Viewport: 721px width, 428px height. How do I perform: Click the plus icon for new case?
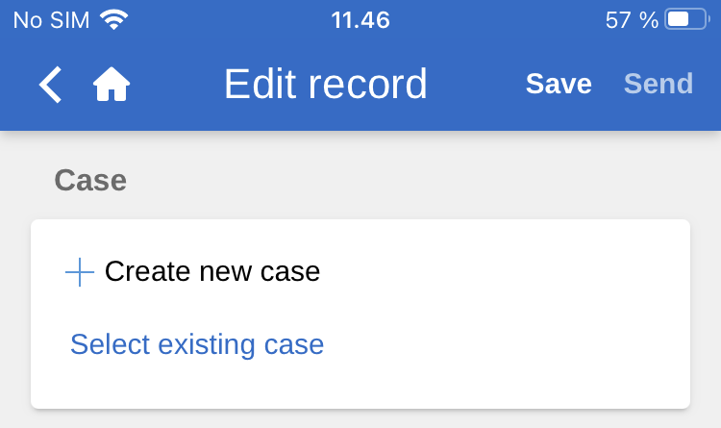(80, 272)
